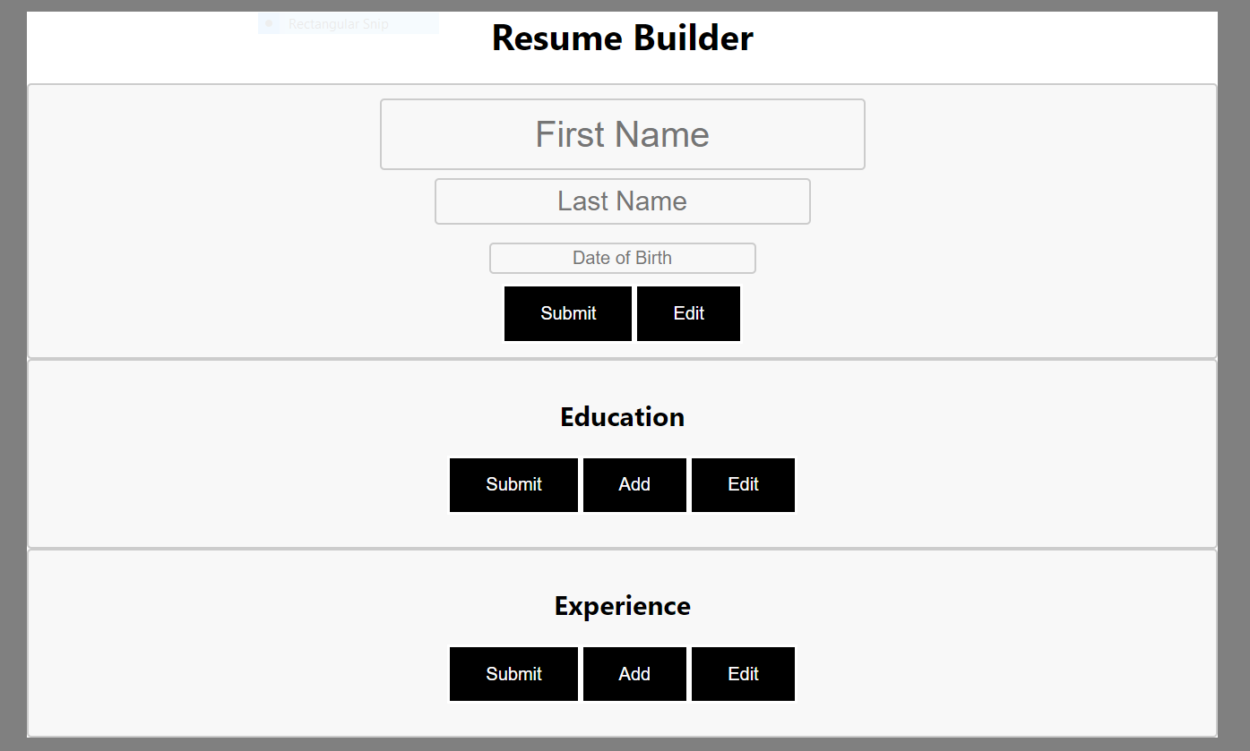1250x751 pixels.
Task: Click the Education section heading
Action: tap(622, 417)
